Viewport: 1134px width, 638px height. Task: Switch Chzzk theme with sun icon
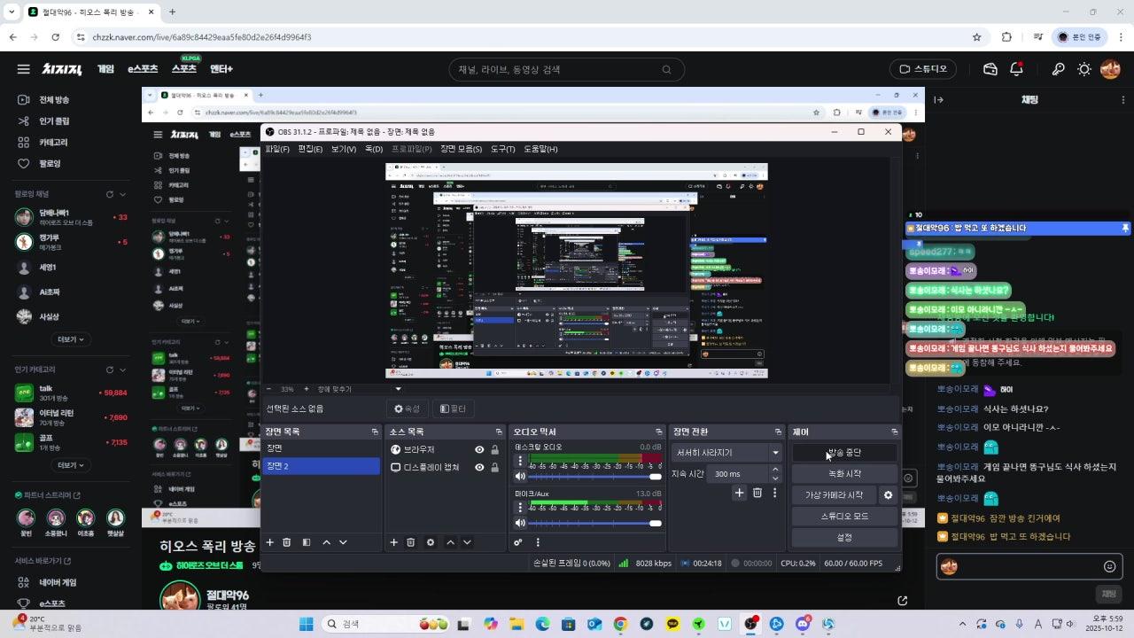coord(1084,69)
